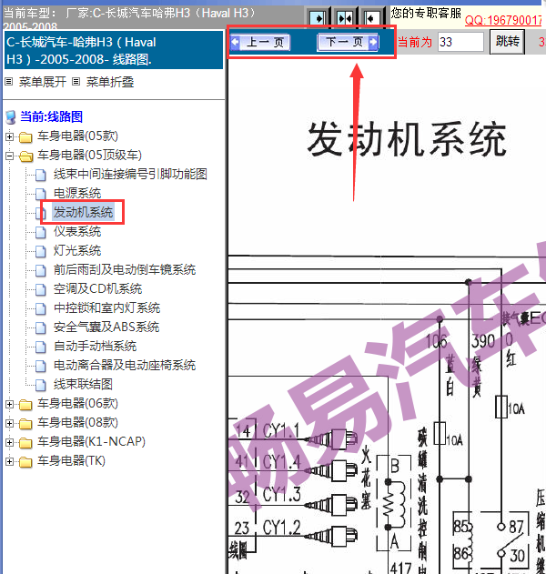
Task: Click the blue manual title header C-长城汽车-哈弗H3
Action: [114, 50]
